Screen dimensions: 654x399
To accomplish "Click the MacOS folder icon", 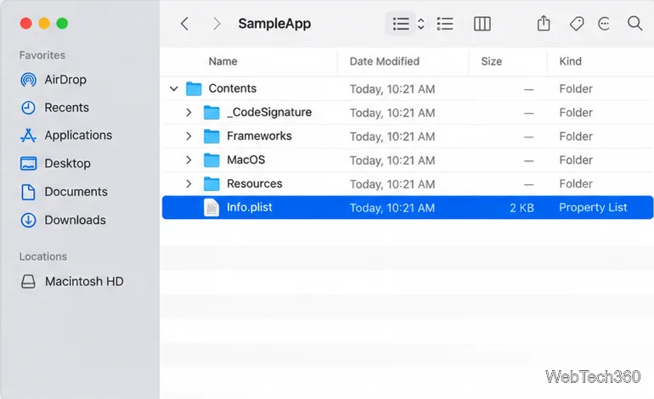I will 211,160.
